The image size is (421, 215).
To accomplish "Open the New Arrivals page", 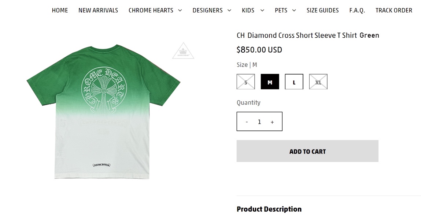I will click(98, 10).
